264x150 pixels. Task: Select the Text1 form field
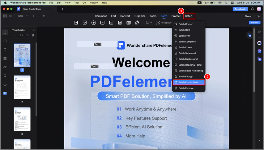tap(97, 44)
